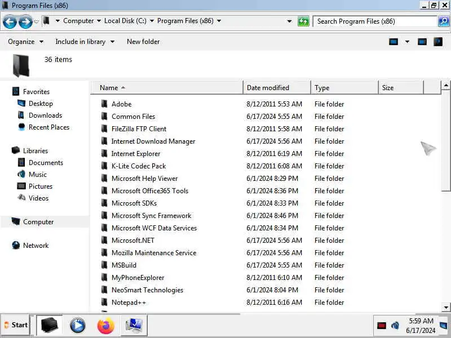Click the red flag tray icon

pos(382,326)
